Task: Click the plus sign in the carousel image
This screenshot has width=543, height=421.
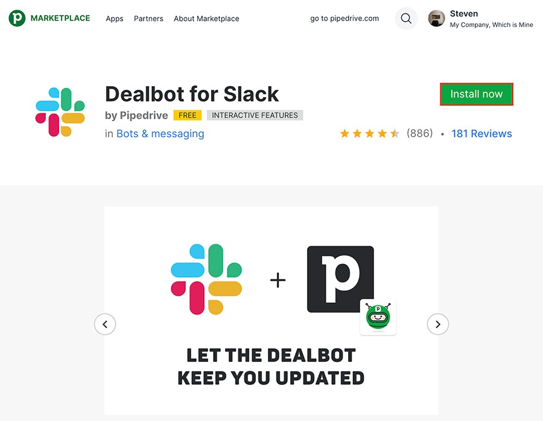Action: [278, 279]
